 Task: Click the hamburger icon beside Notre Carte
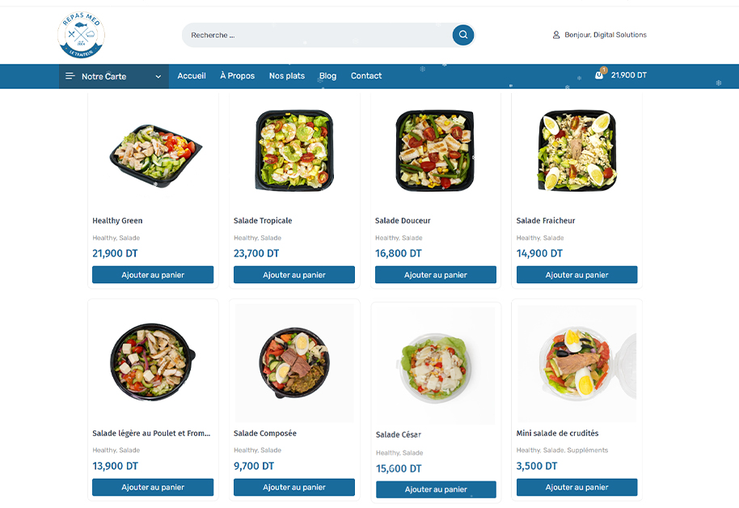pos(70,76)
